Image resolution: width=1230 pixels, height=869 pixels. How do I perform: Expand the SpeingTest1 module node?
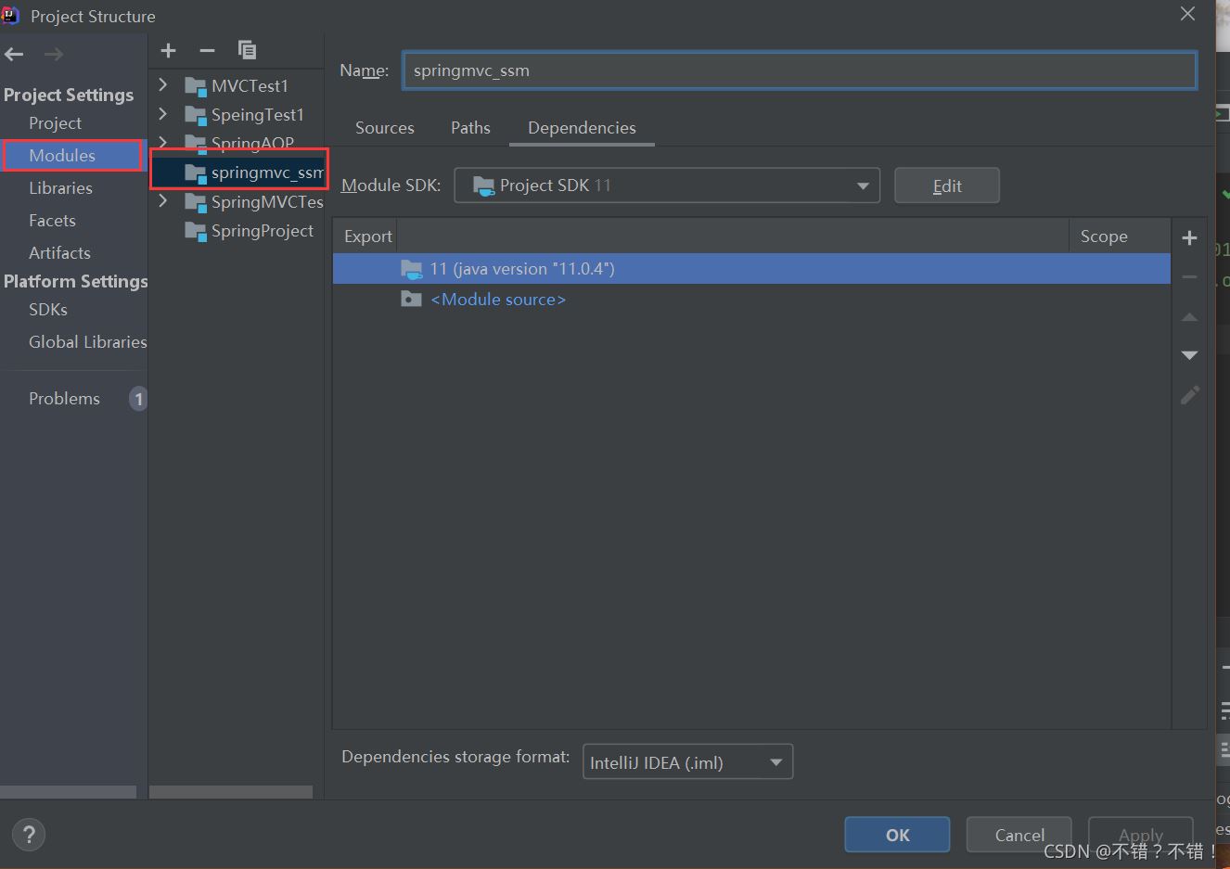point(163,113)
